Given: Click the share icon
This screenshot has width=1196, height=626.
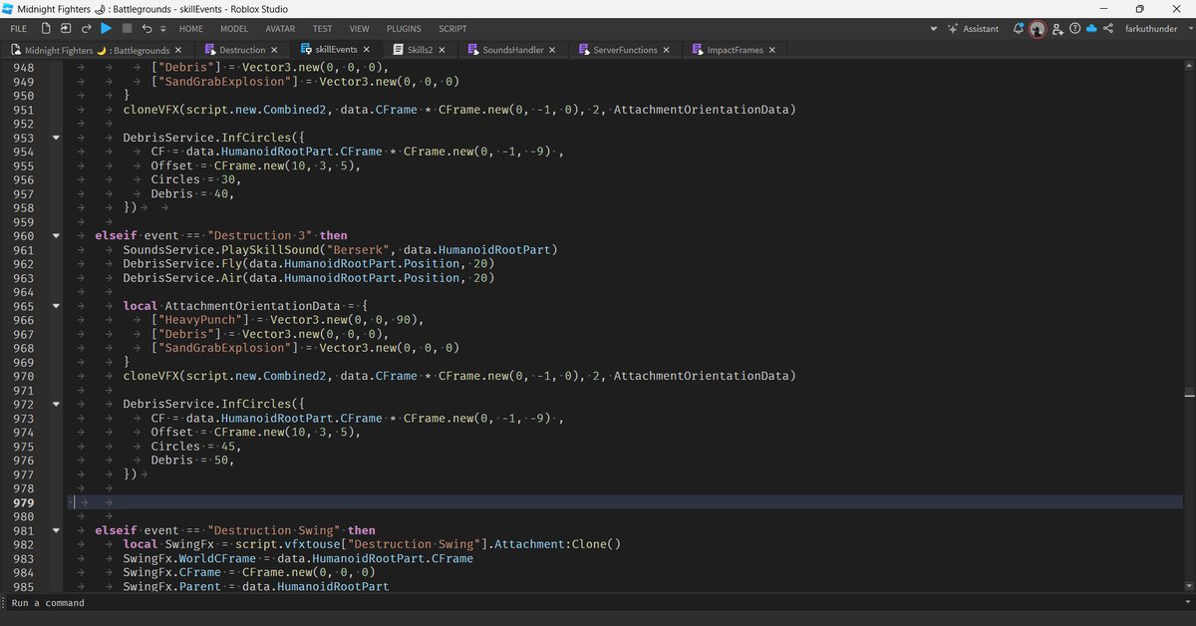Looking at the screenshot, I should 1108,29.
